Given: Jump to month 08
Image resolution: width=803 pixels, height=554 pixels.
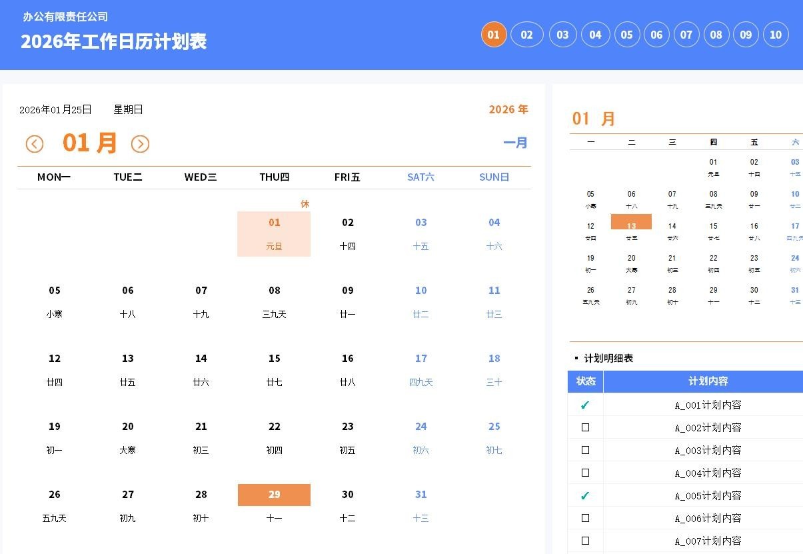Looking at the screenshot, I should [x=716, y=35].
